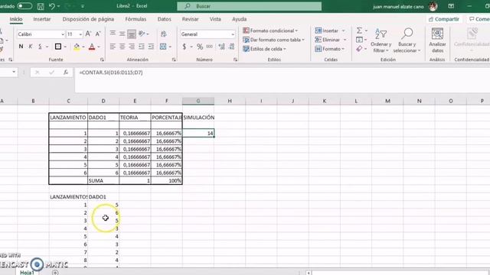Image resolution: width=490 pixels, height=275 pixels.
Task: Increase indent icon
Action: pos(151,47)
